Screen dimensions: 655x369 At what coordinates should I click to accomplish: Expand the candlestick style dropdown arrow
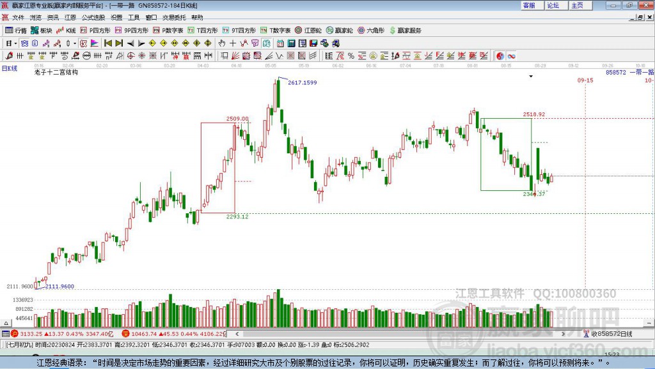[x=75, y=43]
